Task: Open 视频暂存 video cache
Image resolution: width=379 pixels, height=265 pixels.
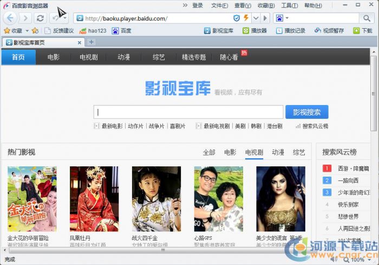Action: (x=329, y=31)
